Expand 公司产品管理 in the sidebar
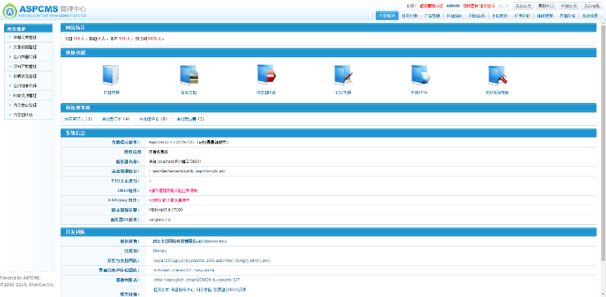Viewport: 606px width, 297px height. point(26,57)
